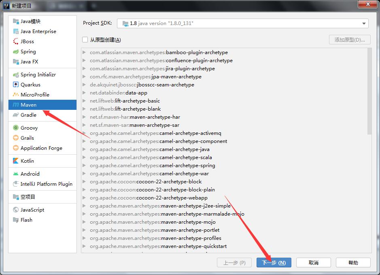Click the 空项目 folder icon

16,197
